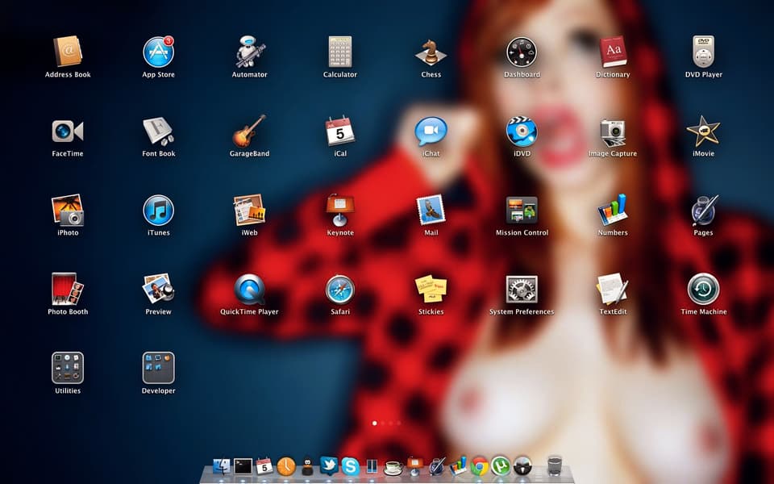Open Address Book from Launchpad
Viewport: 774px width, 484px height.
[x=68, y=52]
